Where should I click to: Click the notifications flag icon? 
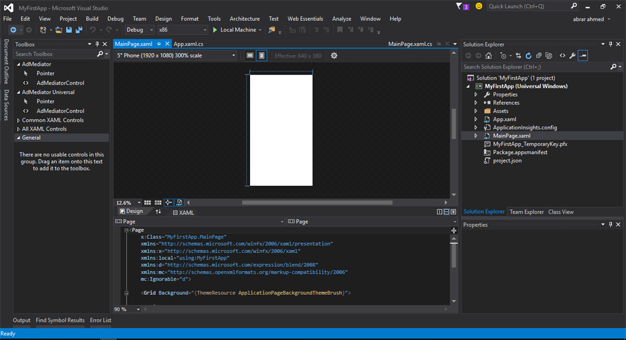(x=460, y=6)
